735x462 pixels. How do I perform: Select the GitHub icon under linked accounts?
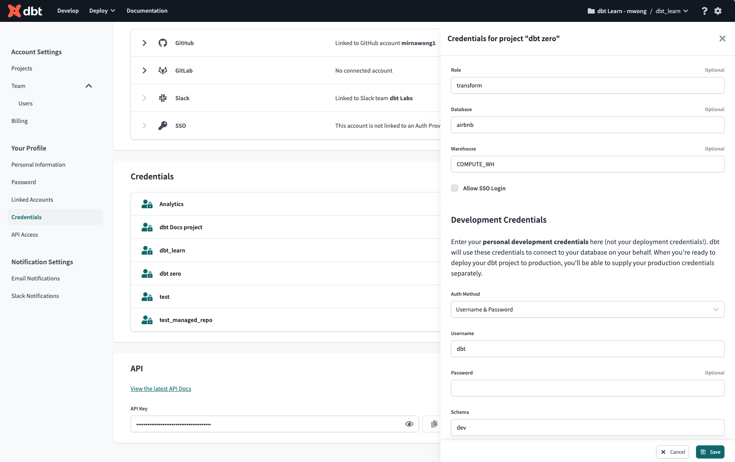click(163, 42)
